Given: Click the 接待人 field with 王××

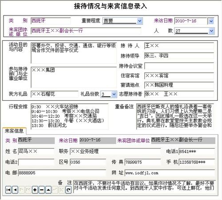Looking at the screenshot, I should pos(179,46).
